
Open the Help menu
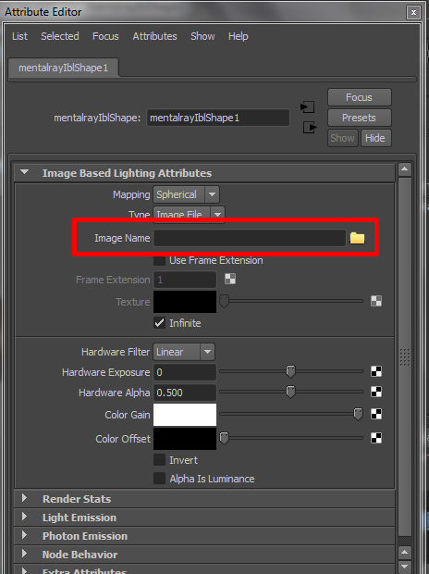click(239, 36)
